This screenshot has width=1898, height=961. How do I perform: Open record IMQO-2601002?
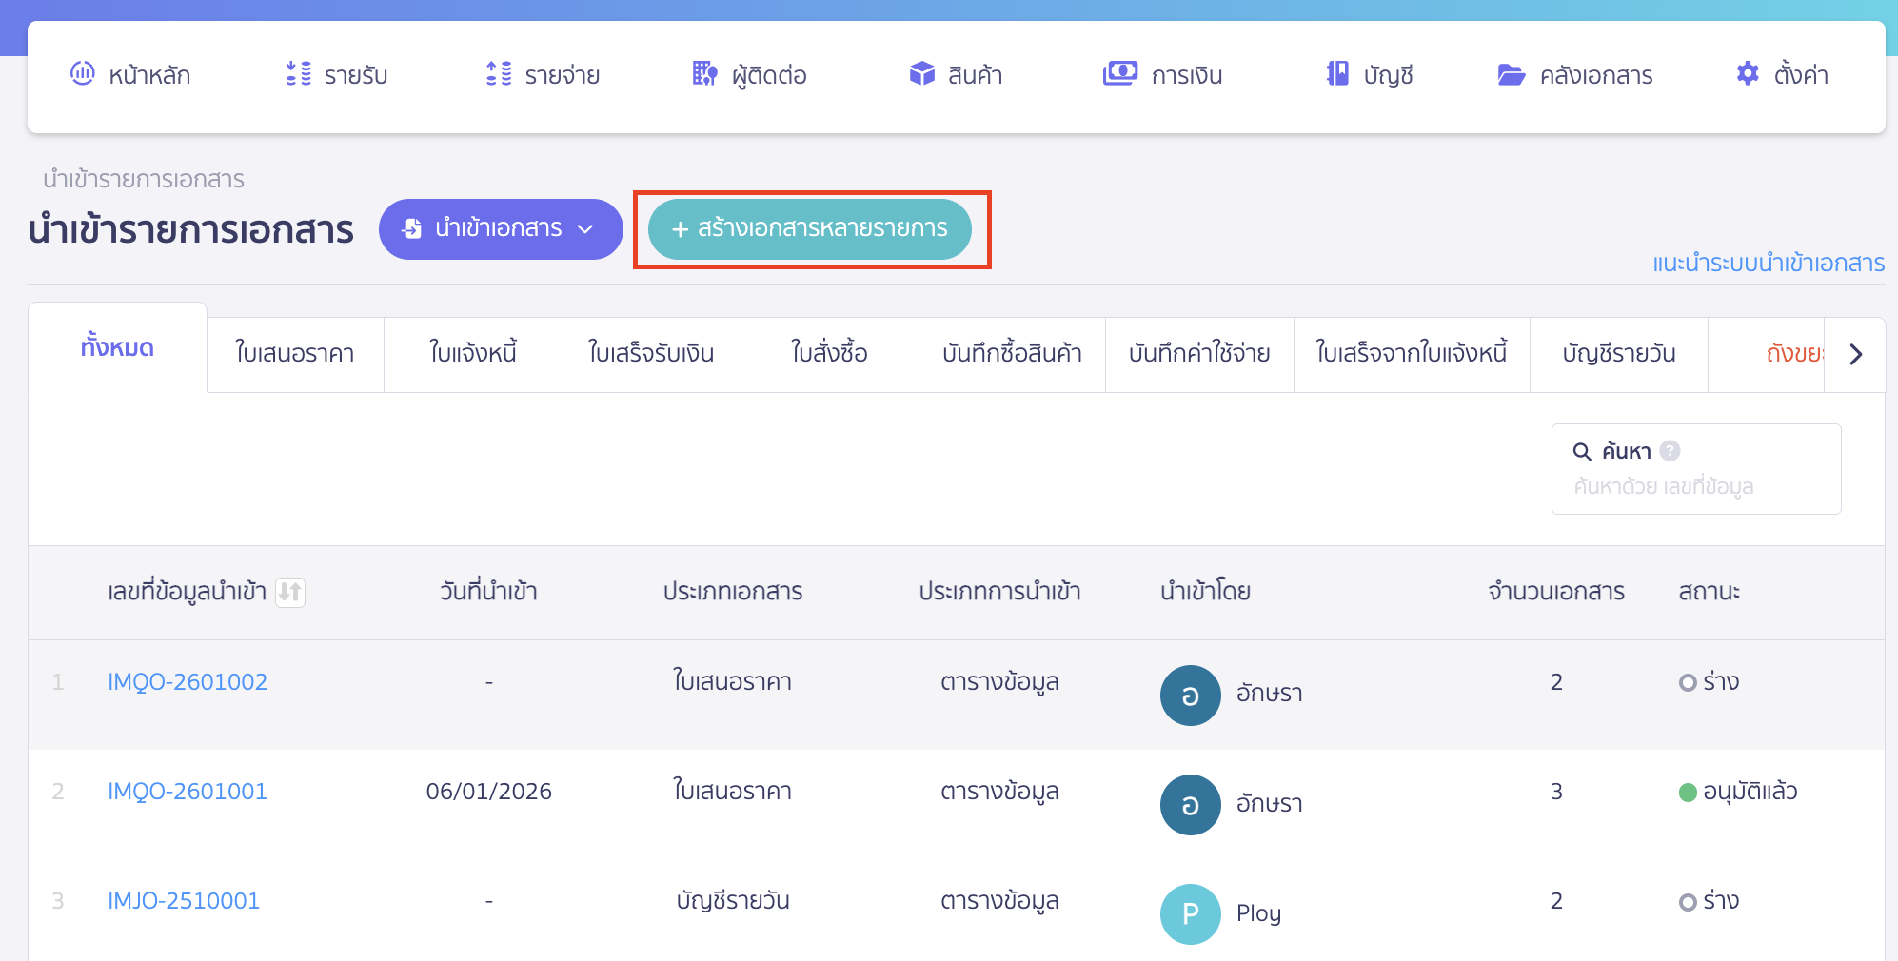(188, 681)
